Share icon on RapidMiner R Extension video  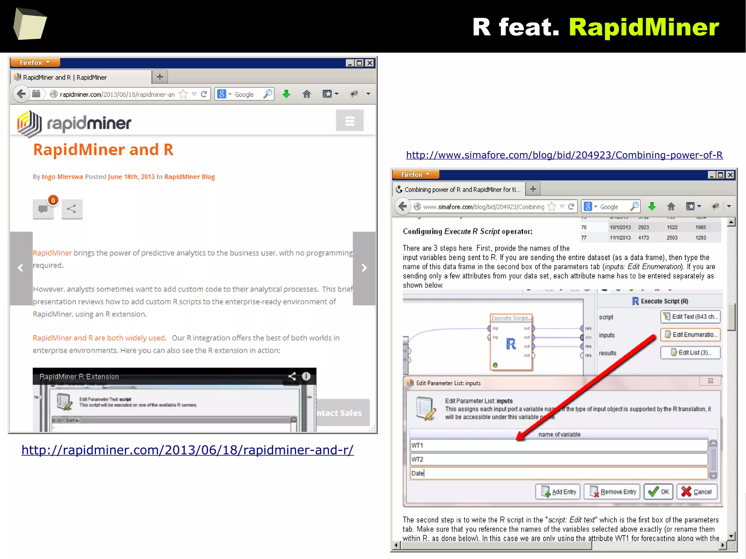tap(292, 376)
